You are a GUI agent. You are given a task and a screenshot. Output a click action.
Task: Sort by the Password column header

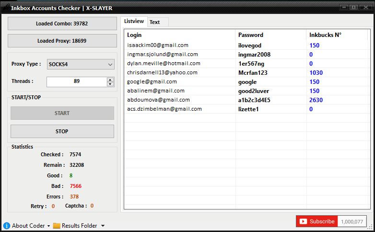tap(271, 35)
